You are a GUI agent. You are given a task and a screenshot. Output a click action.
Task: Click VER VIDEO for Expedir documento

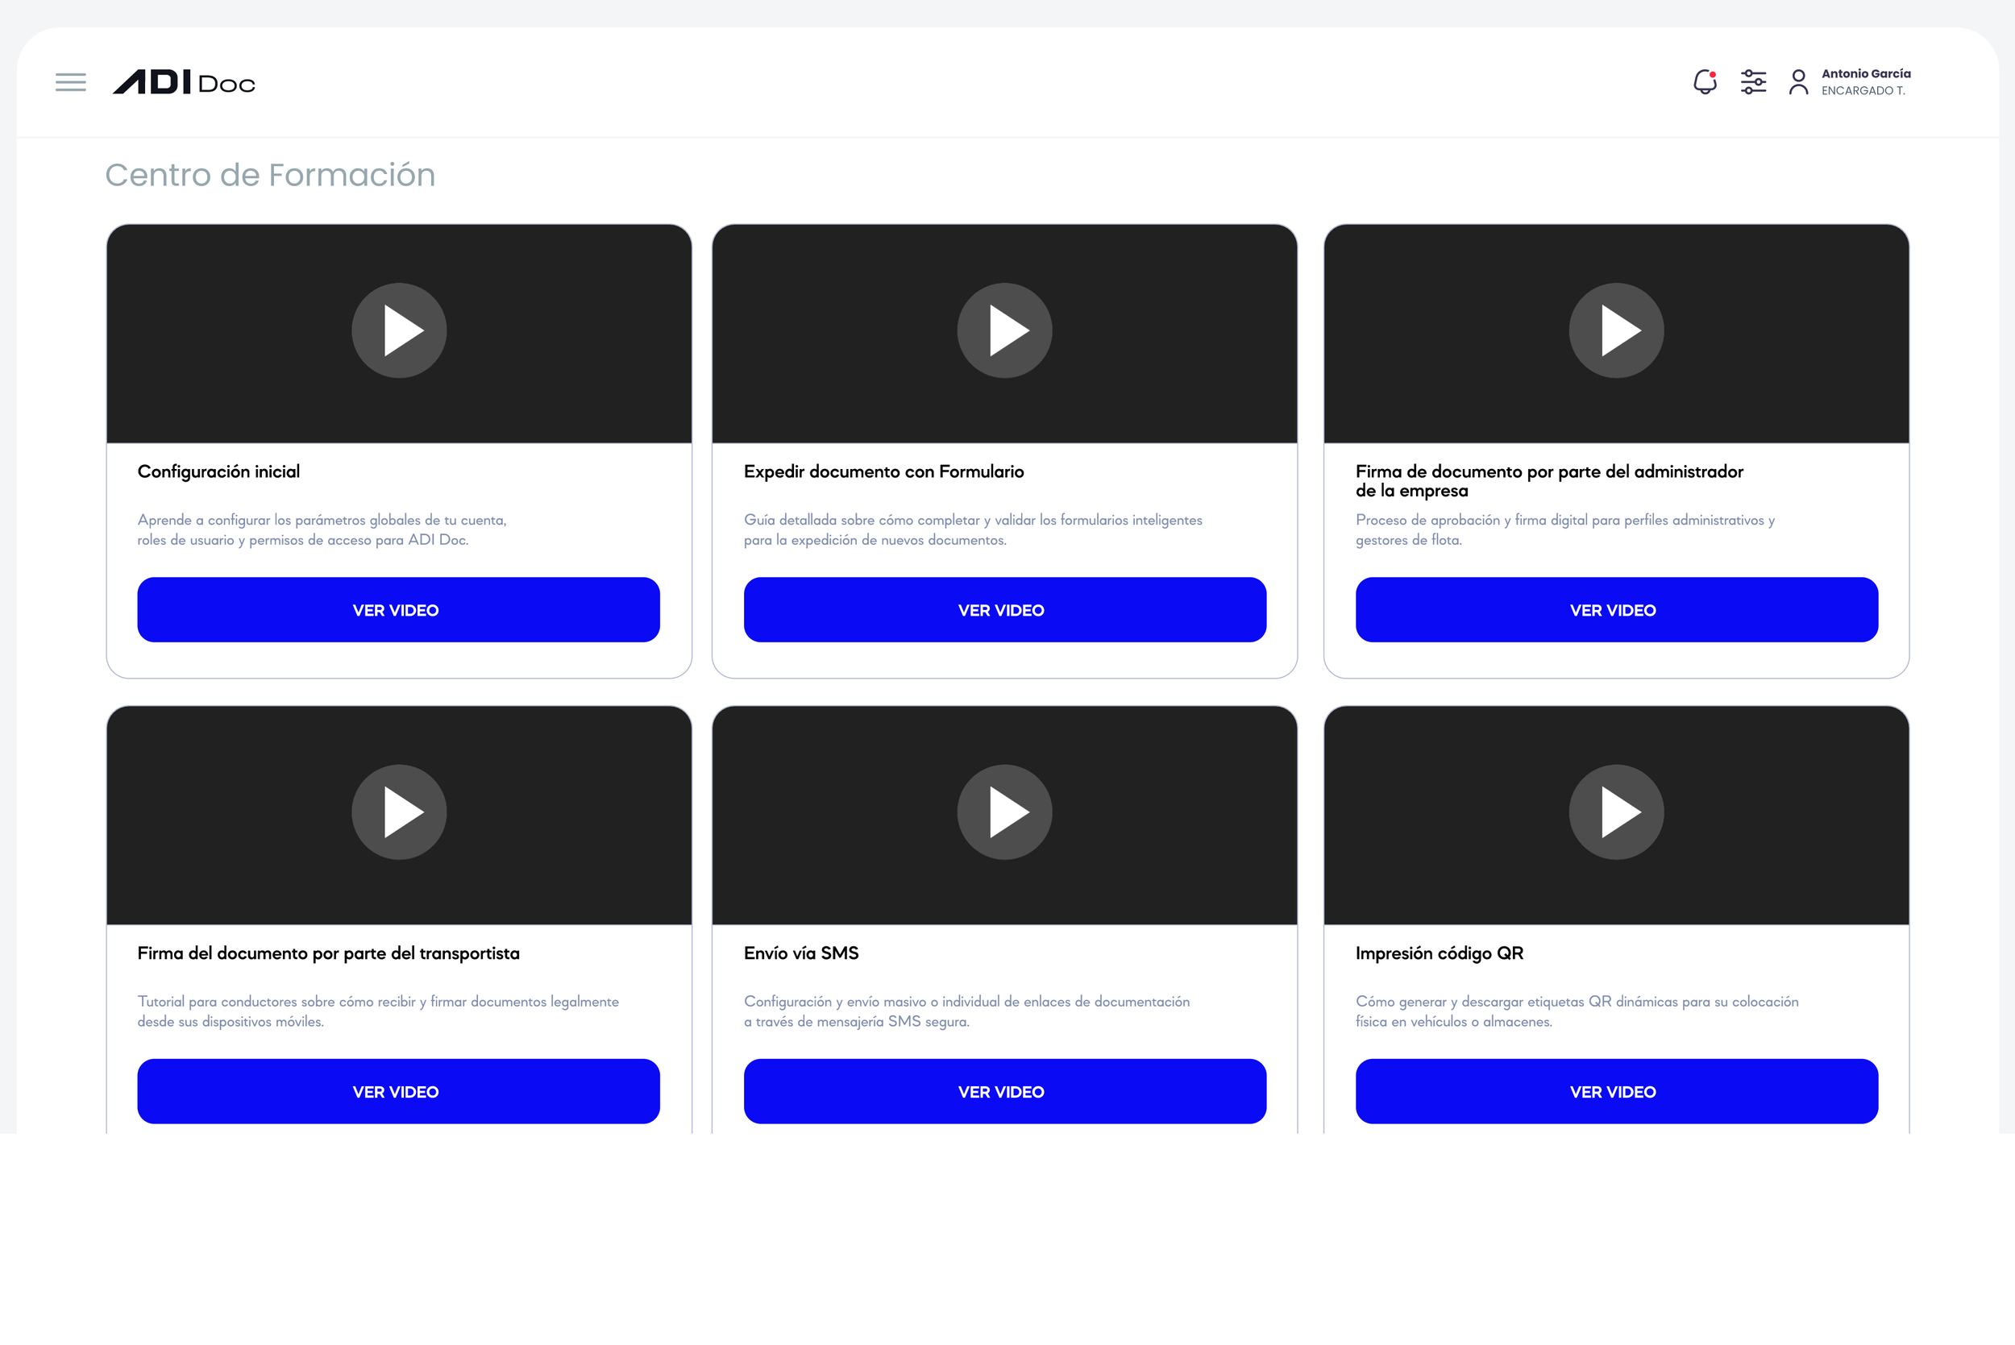point(1004,610)
